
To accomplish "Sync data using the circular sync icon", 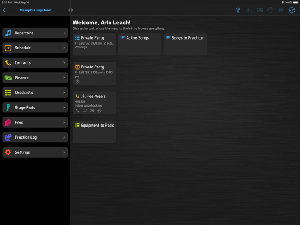I will pyautogui.click(x=292, y=10).
